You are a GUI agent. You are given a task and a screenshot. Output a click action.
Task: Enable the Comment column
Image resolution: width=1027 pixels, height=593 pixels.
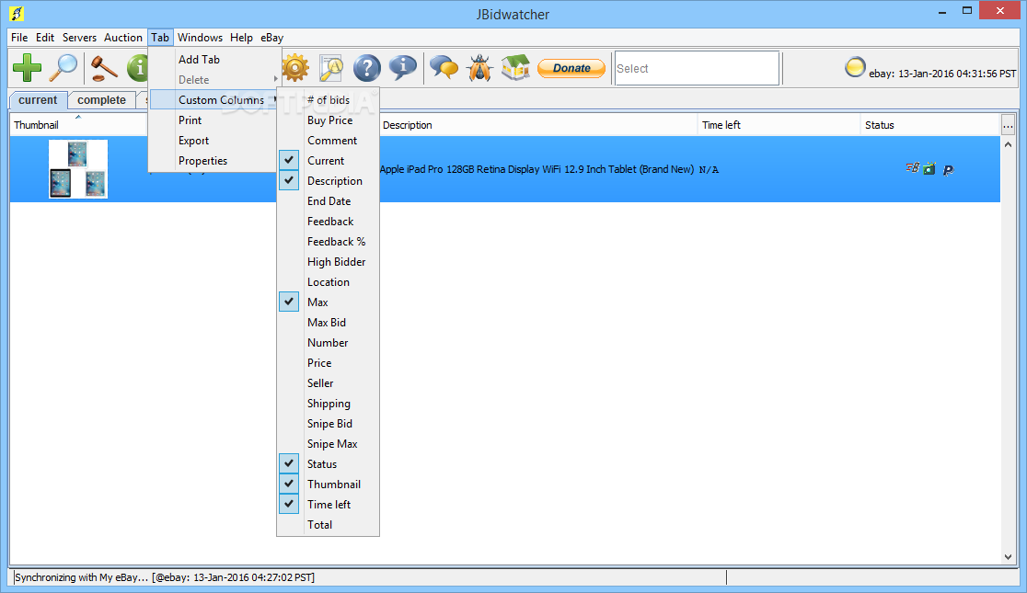328,140
